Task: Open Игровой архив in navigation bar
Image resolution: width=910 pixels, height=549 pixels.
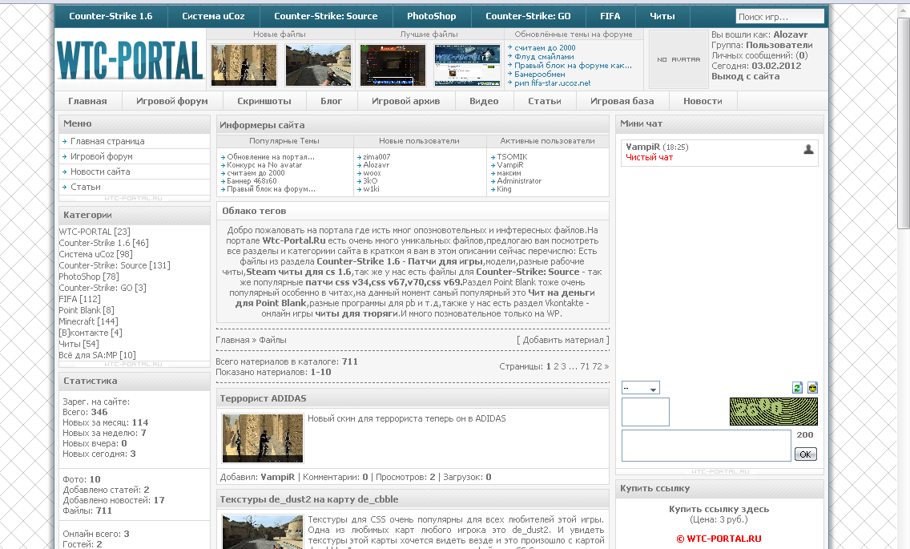Action: tap(405, 101)
